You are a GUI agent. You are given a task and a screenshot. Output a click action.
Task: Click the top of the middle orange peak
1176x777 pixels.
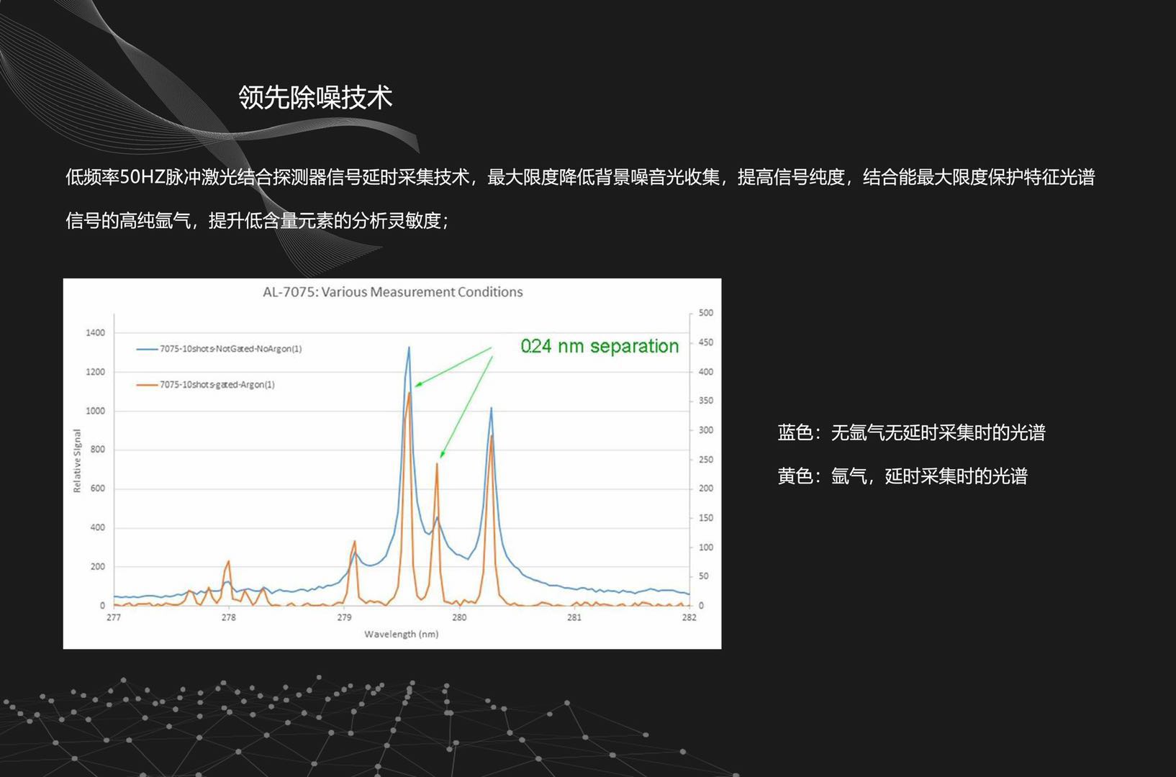(437, 465)
